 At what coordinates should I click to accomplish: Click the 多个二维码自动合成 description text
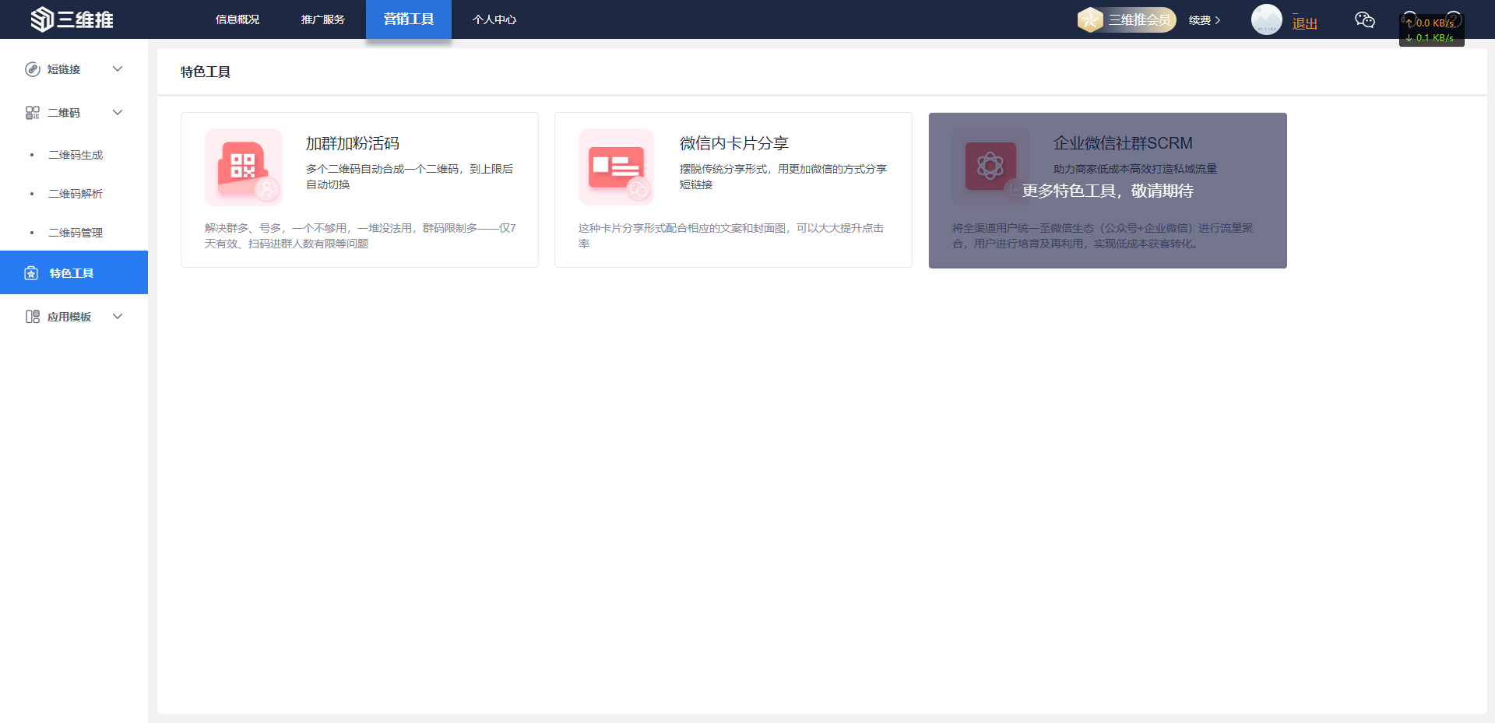point(410,177)
